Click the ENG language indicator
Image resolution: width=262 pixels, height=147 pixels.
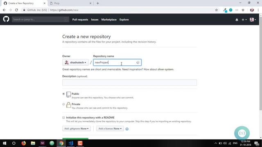point(235,143)
